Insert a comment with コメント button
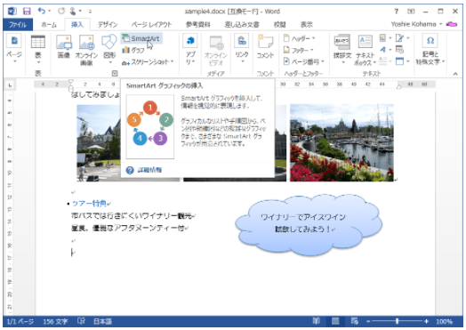 265,46
